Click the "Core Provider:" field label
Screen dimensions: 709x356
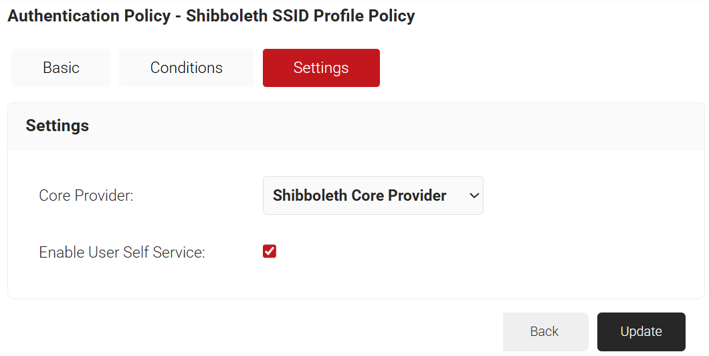pos(86,196)
